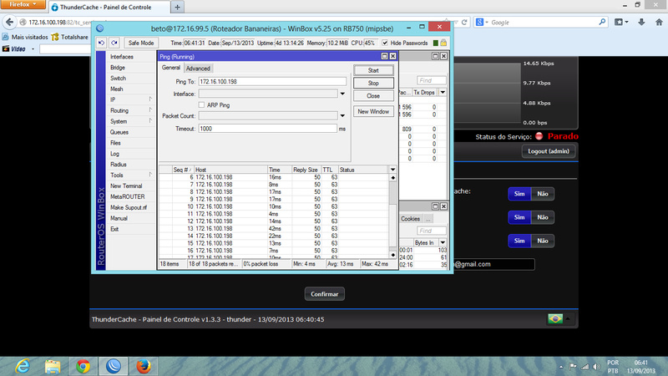Click the network signal icon in tray
The image size is (668, 376).
(585, 367)
